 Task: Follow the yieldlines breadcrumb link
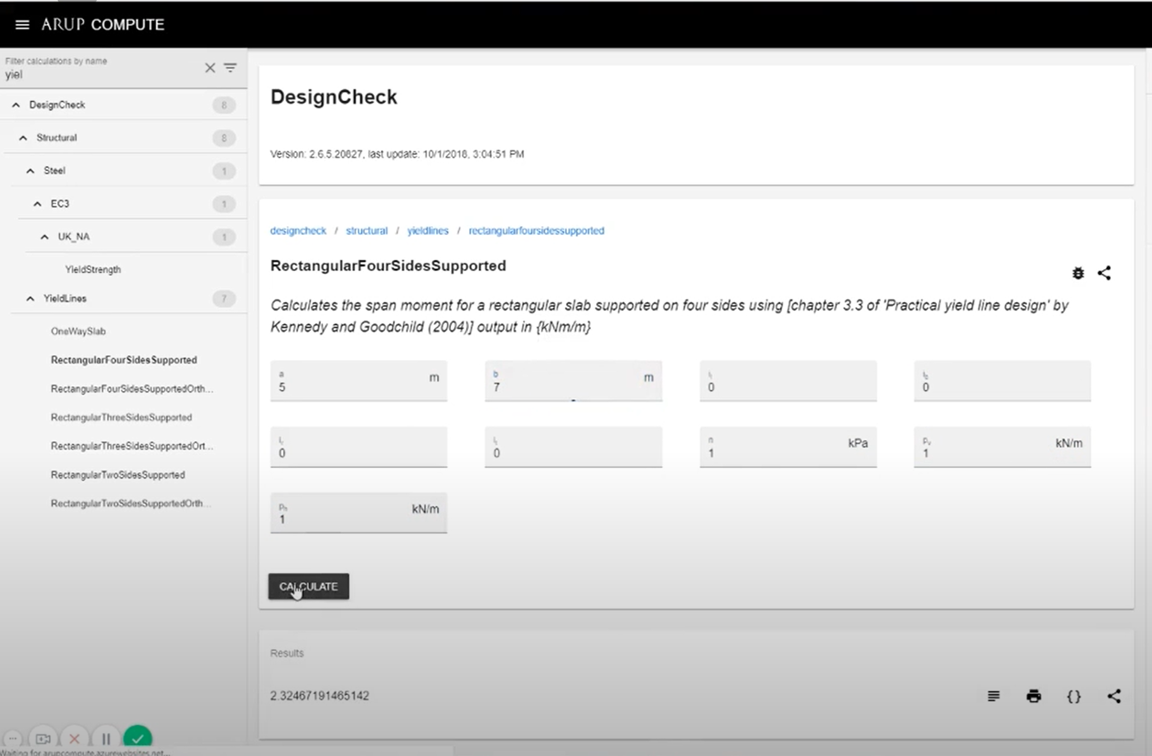[x=428, y=231]
